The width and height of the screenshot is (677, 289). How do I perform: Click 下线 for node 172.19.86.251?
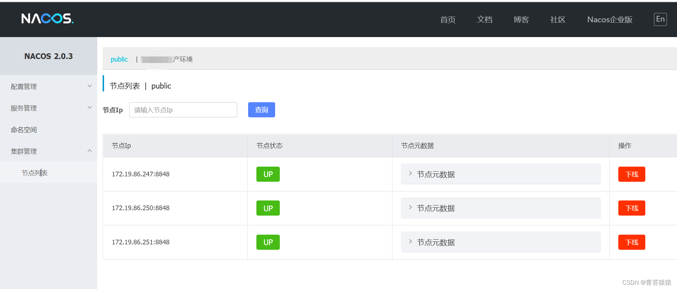(632, 242)
